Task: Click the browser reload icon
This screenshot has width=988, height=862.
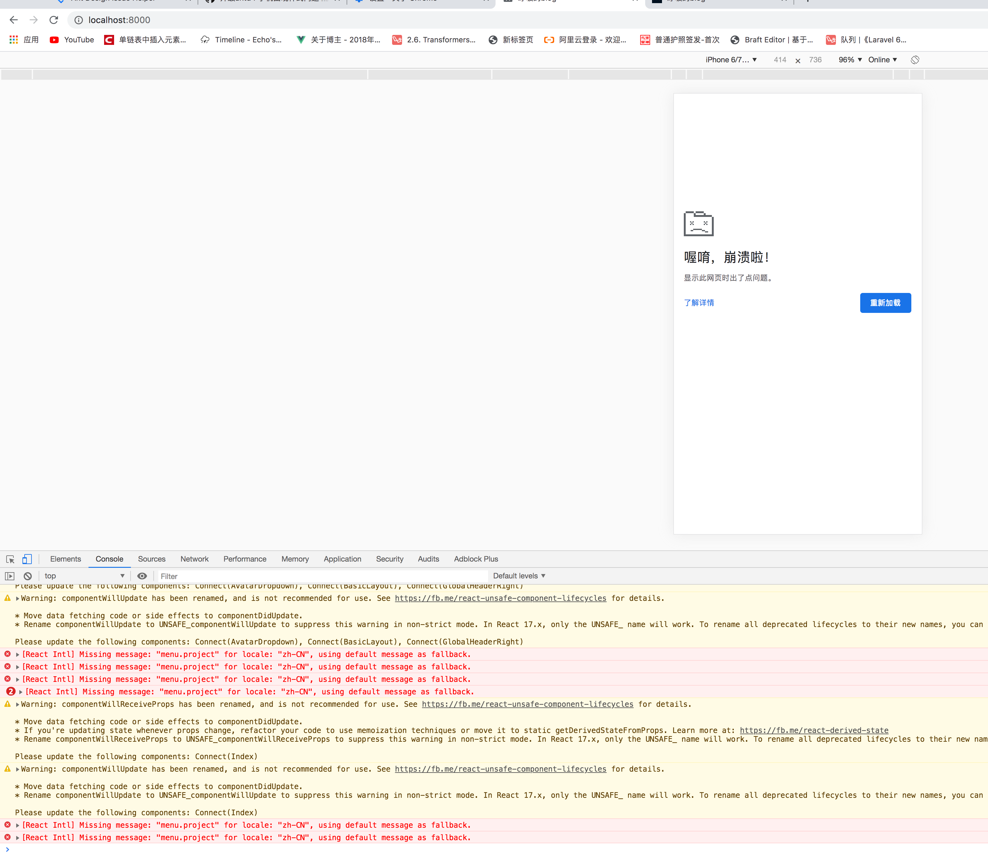Action: (54, 20)
